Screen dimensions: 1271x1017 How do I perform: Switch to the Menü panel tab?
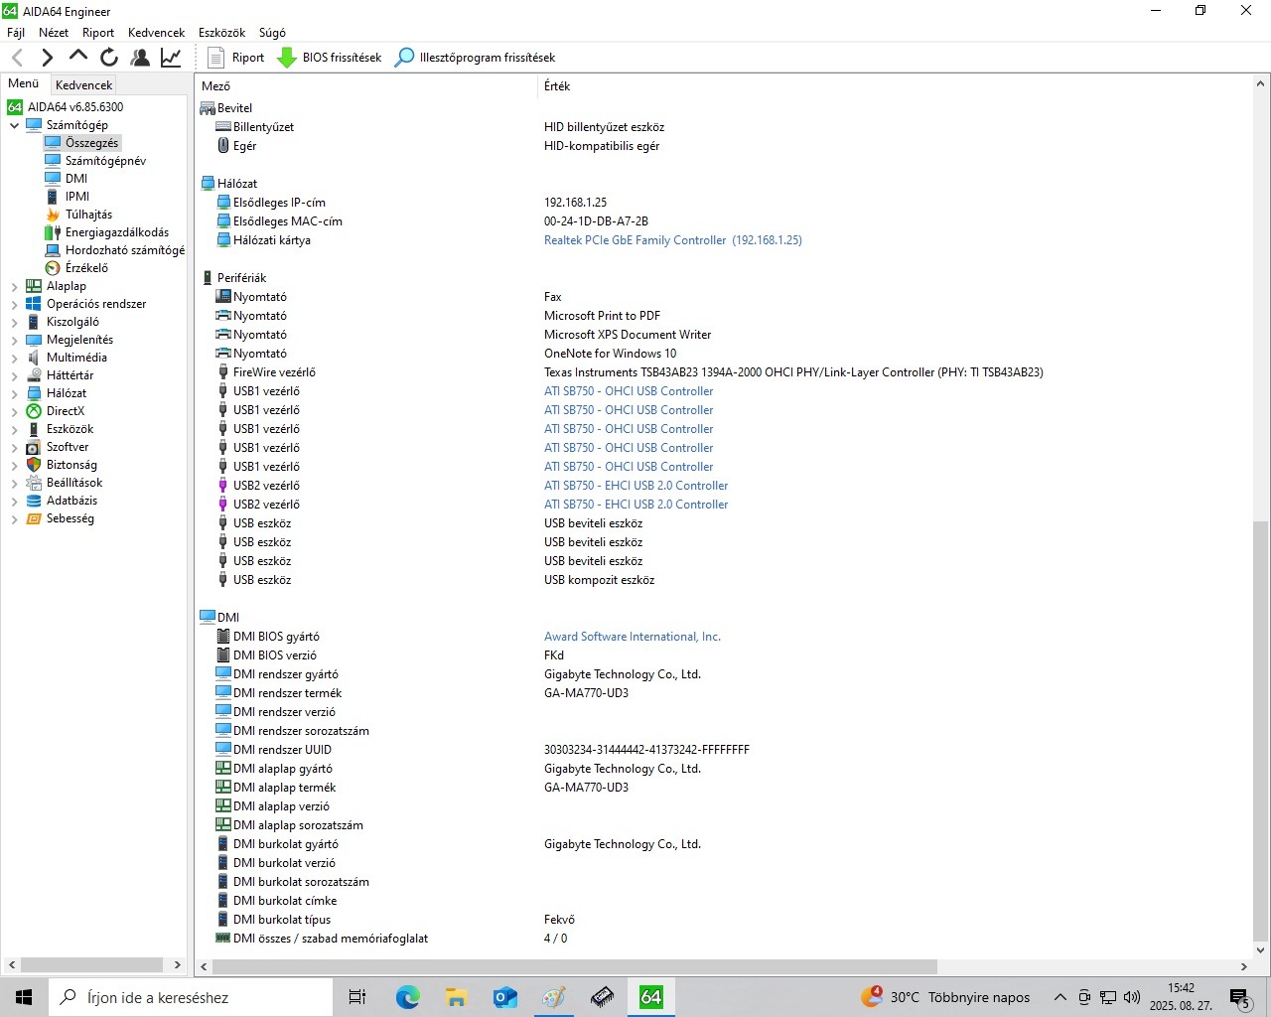point(24,83)
